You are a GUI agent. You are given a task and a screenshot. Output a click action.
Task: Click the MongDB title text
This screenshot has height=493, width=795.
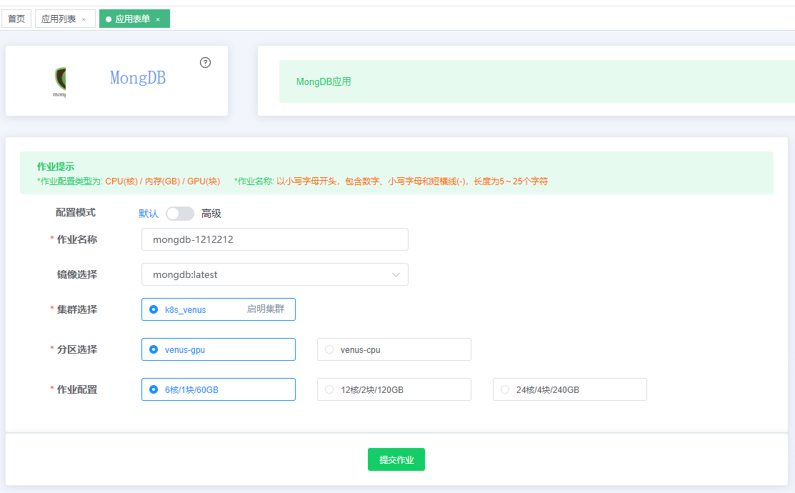[138, 78]
